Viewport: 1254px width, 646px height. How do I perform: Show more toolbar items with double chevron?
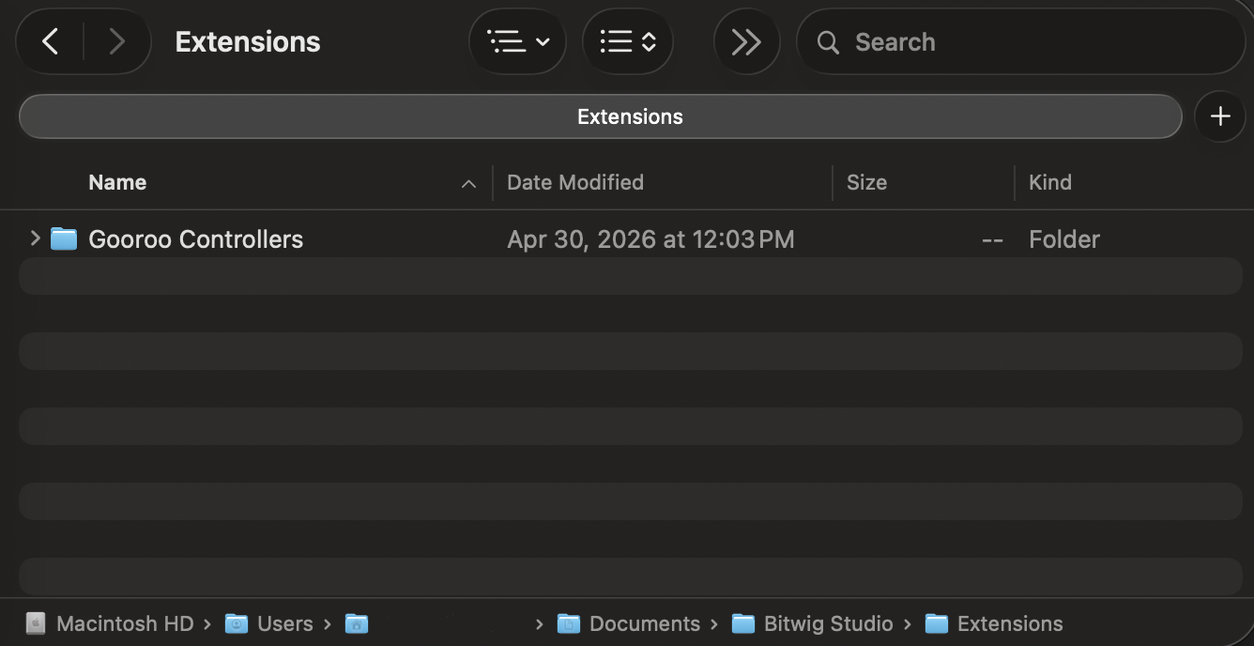tap(746, 41)
